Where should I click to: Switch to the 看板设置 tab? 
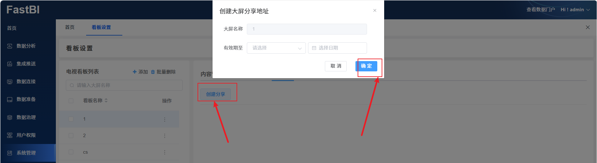point(101,27)
